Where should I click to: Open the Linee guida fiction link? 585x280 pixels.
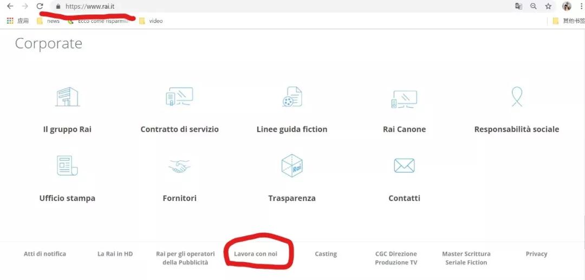click(292, 129)
